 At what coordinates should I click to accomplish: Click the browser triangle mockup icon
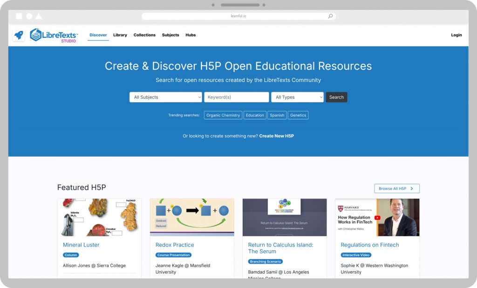tap(39, 16)
